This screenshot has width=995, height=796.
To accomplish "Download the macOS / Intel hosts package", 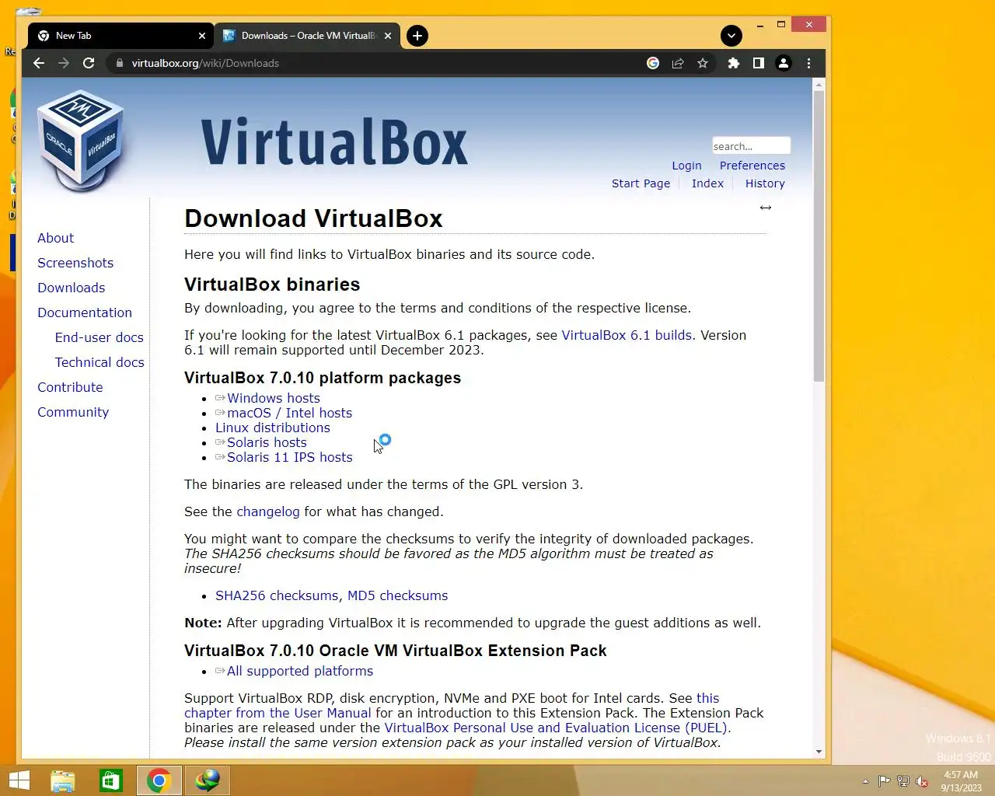I will (289, 413).
